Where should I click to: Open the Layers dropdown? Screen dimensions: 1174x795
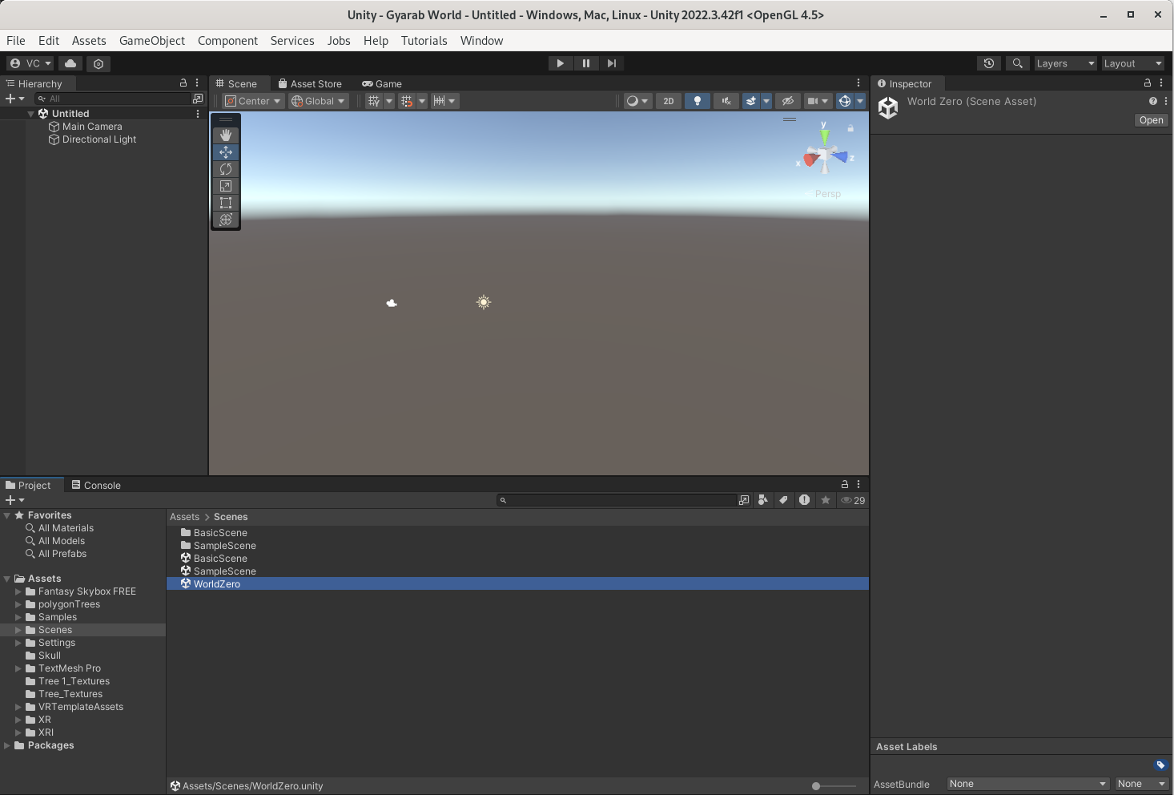[1064, 63]
